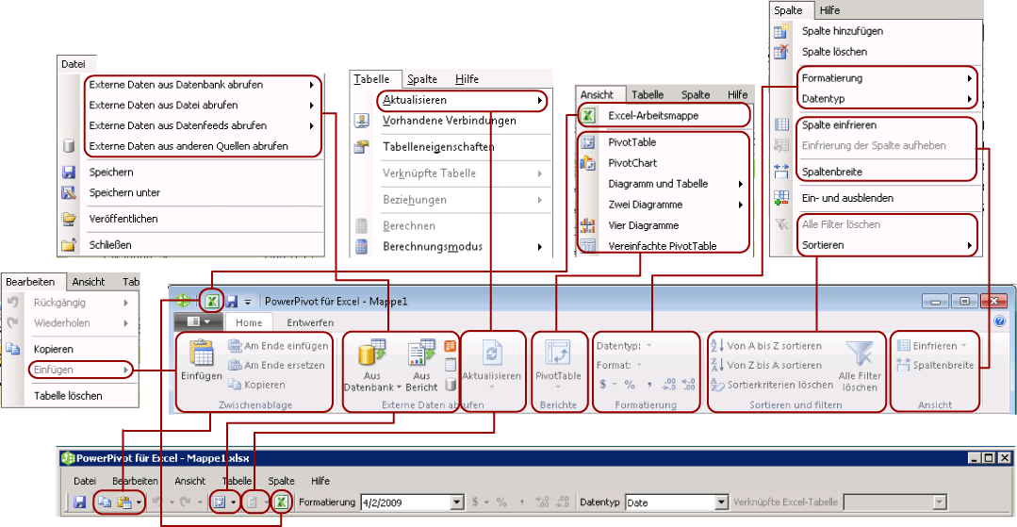Click the paste icon in the bottom classic toolbar
The image size is (1017, 527).
123,502
